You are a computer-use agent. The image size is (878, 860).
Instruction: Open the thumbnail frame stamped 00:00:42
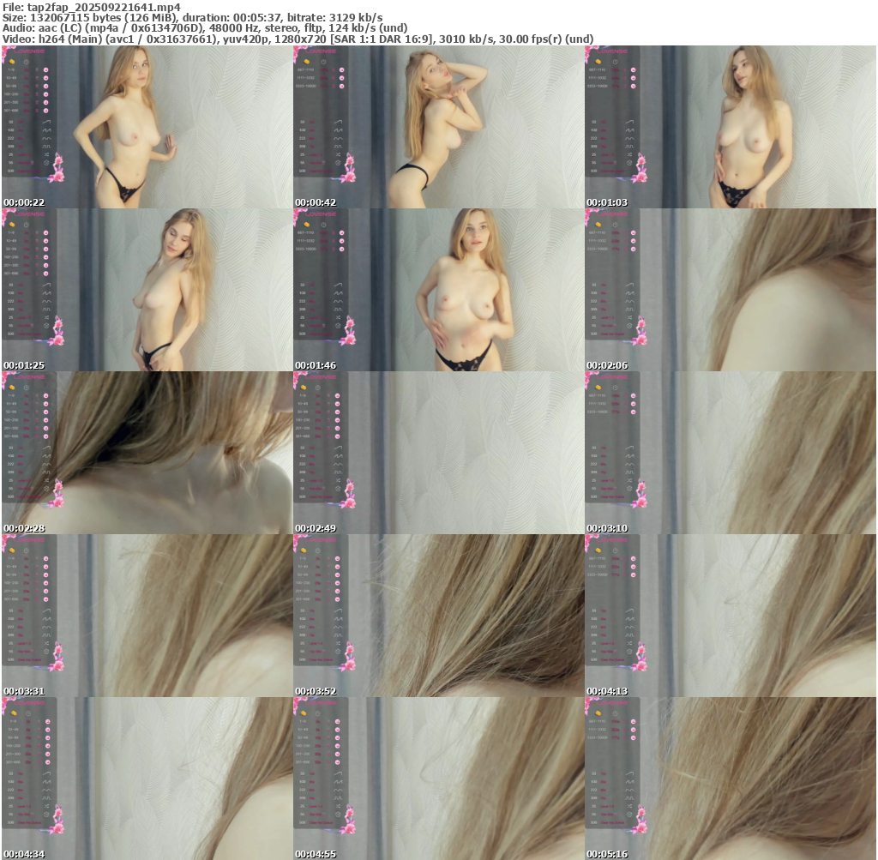pyautogui.click(x=438, y=127)
